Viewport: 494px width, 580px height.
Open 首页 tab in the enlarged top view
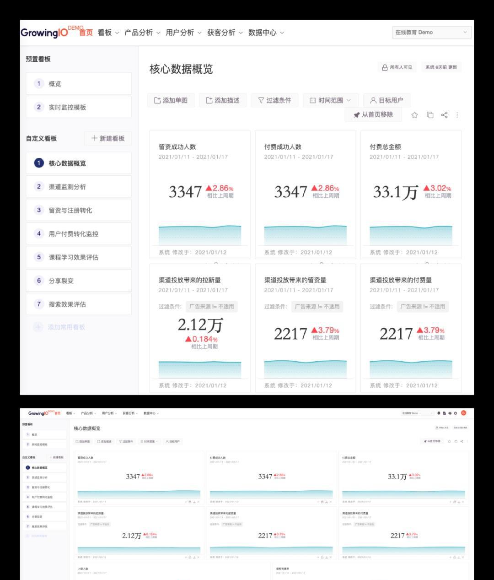pos(86,33)
